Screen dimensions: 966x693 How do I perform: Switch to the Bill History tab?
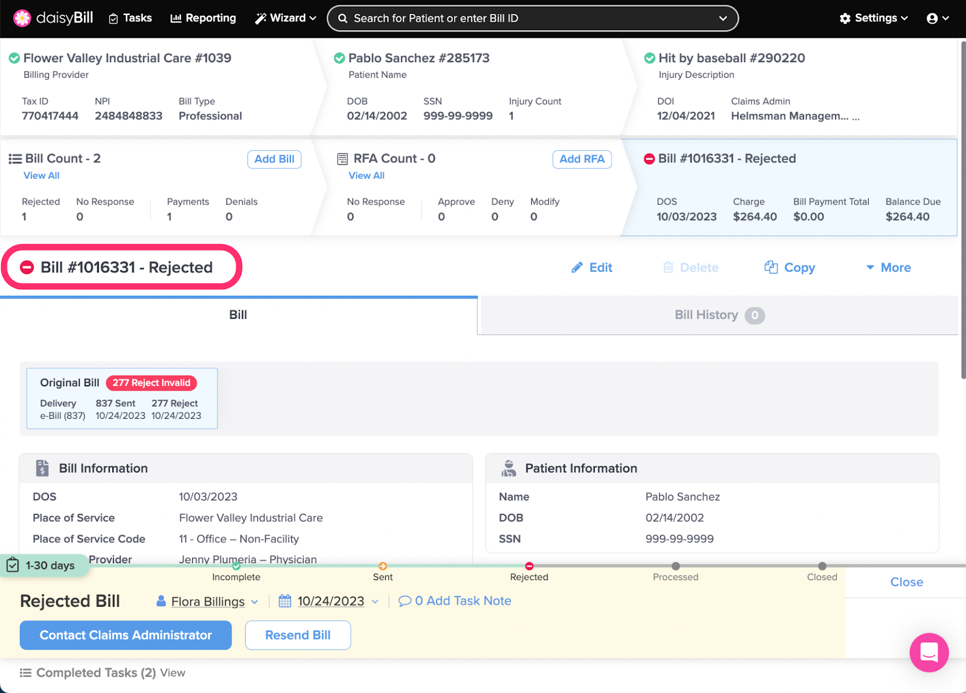(718, 315)
